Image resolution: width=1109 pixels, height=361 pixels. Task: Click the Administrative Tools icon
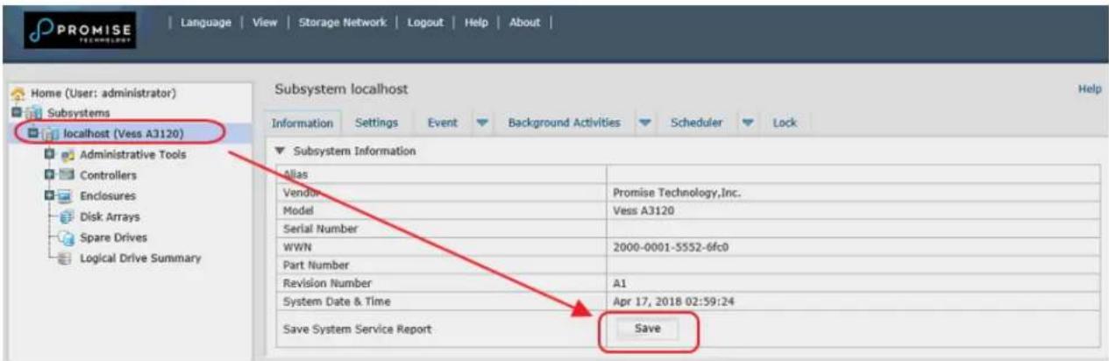coord(67,154)
